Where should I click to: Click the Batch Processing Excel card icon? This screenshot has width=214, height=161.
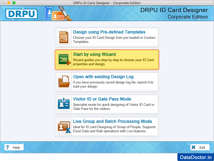tap(64, 127)
